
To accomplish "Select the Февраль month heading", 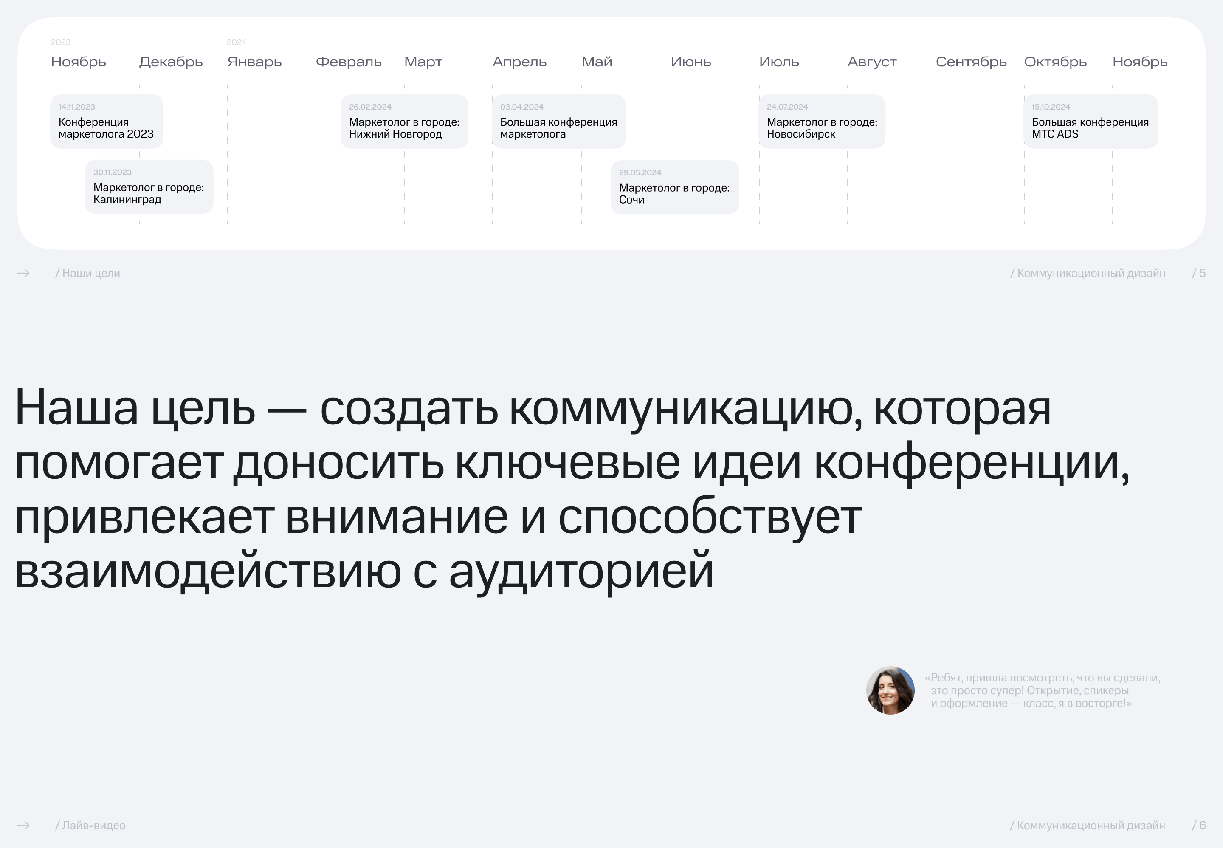I will coord(348,62).
